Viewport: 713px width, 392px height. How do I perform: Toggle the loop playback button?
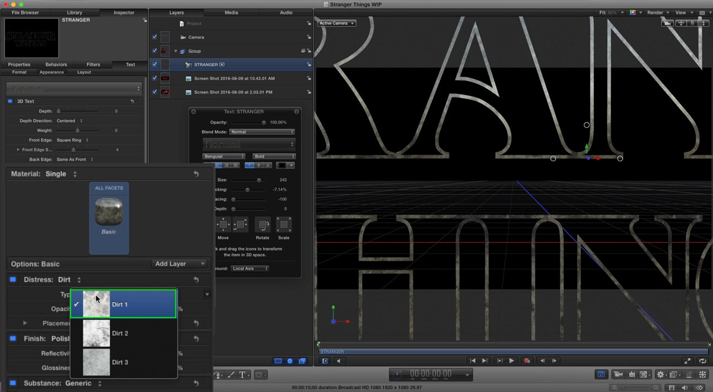tap(703, 361)
